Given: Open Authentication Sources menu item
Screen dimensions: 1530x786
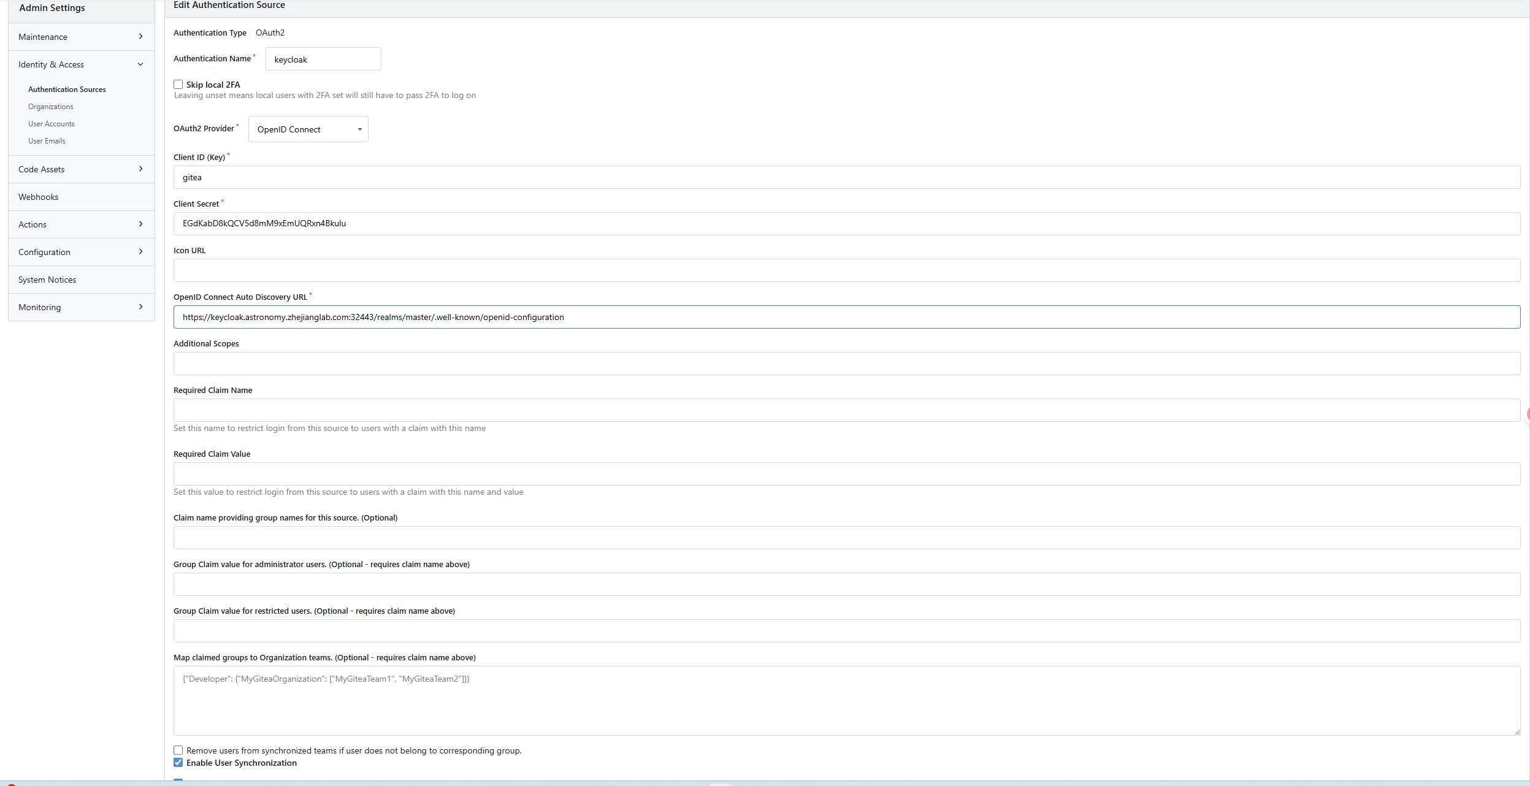Looking at the screenshot, I should pyautogui.click(x=67, y=90).
